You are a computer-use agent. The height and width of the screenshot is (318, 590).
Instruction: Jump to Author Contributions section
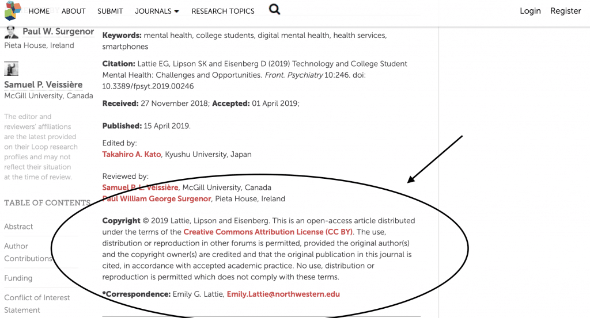28,252
